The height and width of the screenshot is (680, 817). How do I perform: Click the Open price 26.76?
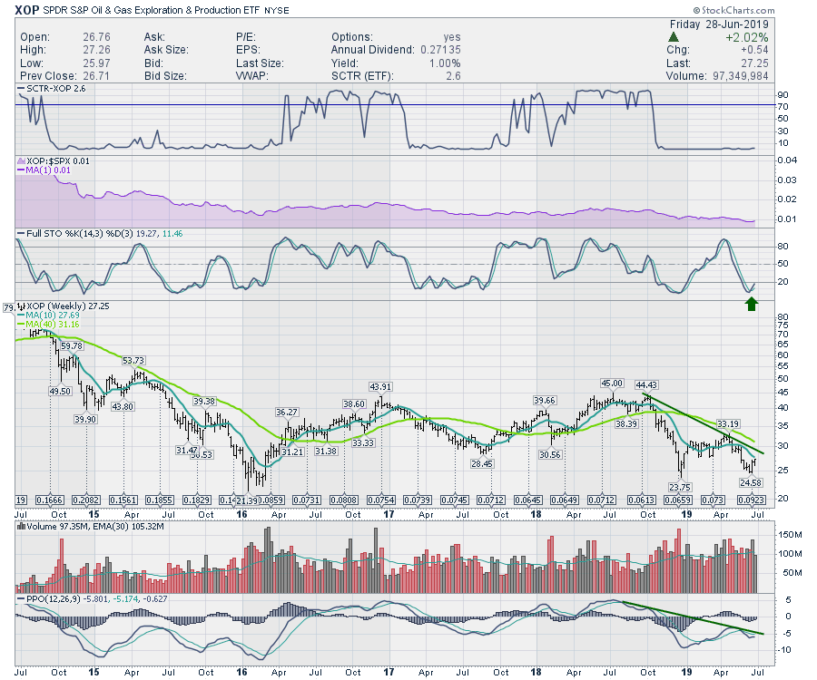(96, 37)
